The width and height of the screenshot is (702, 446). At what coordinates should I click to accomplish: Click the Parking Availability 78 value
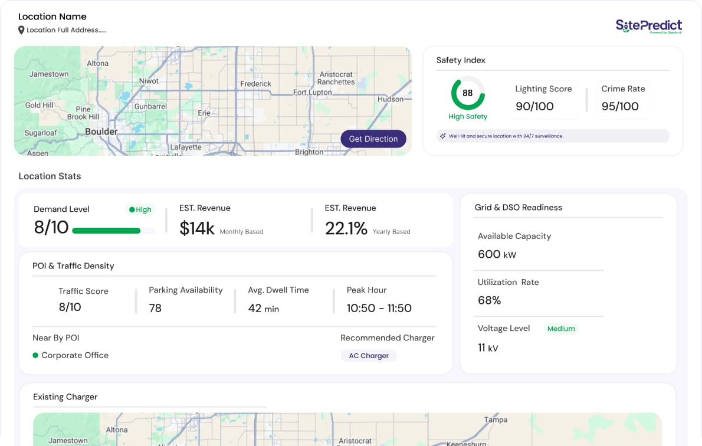click(x=155, y=308)
